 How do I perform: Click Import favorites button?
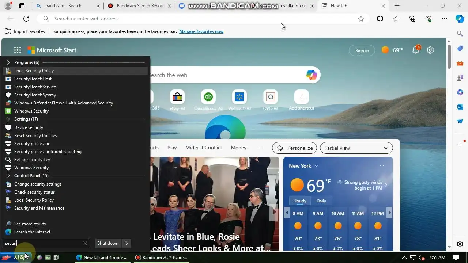pos(25,31)
